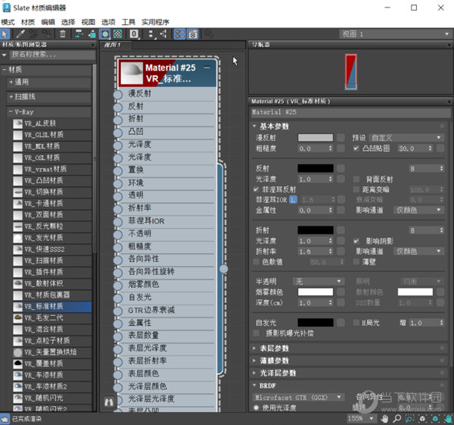This screenshot has width=454, height=425.
Task: Open the 模式 menu
Action: 8,22
